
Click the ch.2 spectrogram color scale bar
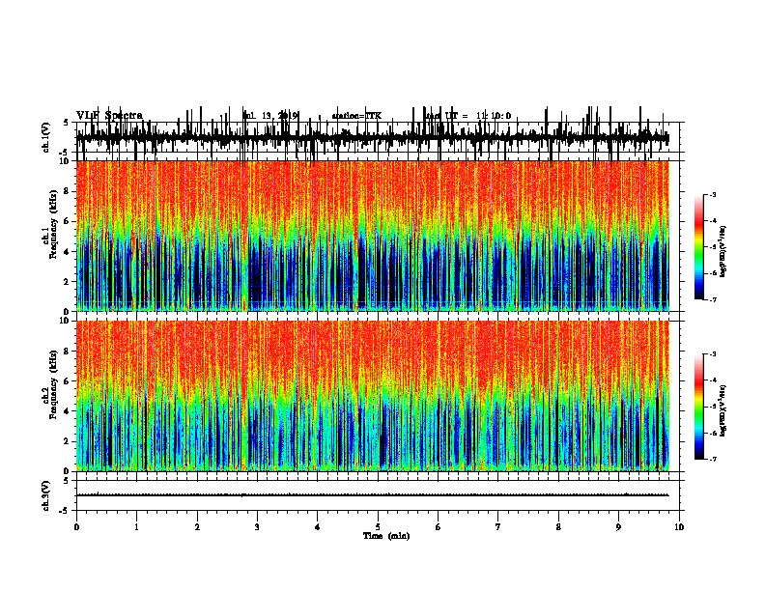[x=699, y=407]
